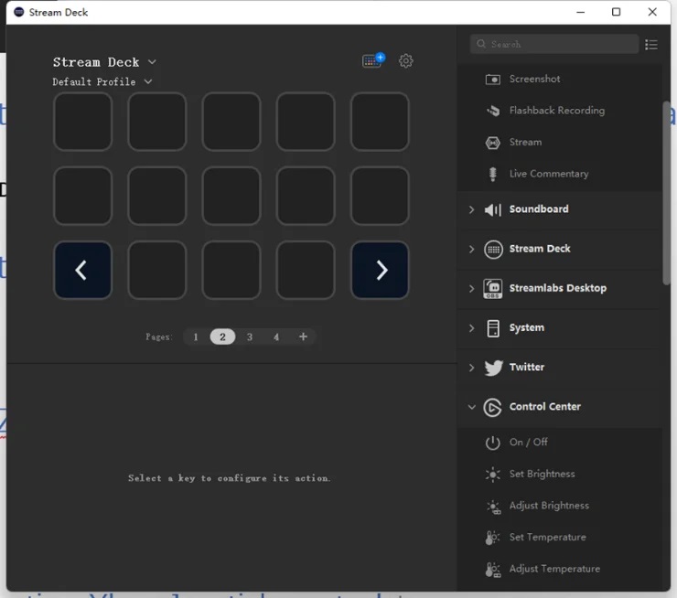This screenshot has height=598, width=677.
Task: Expand the Soundboard category
Action: (x=471, y=209)
